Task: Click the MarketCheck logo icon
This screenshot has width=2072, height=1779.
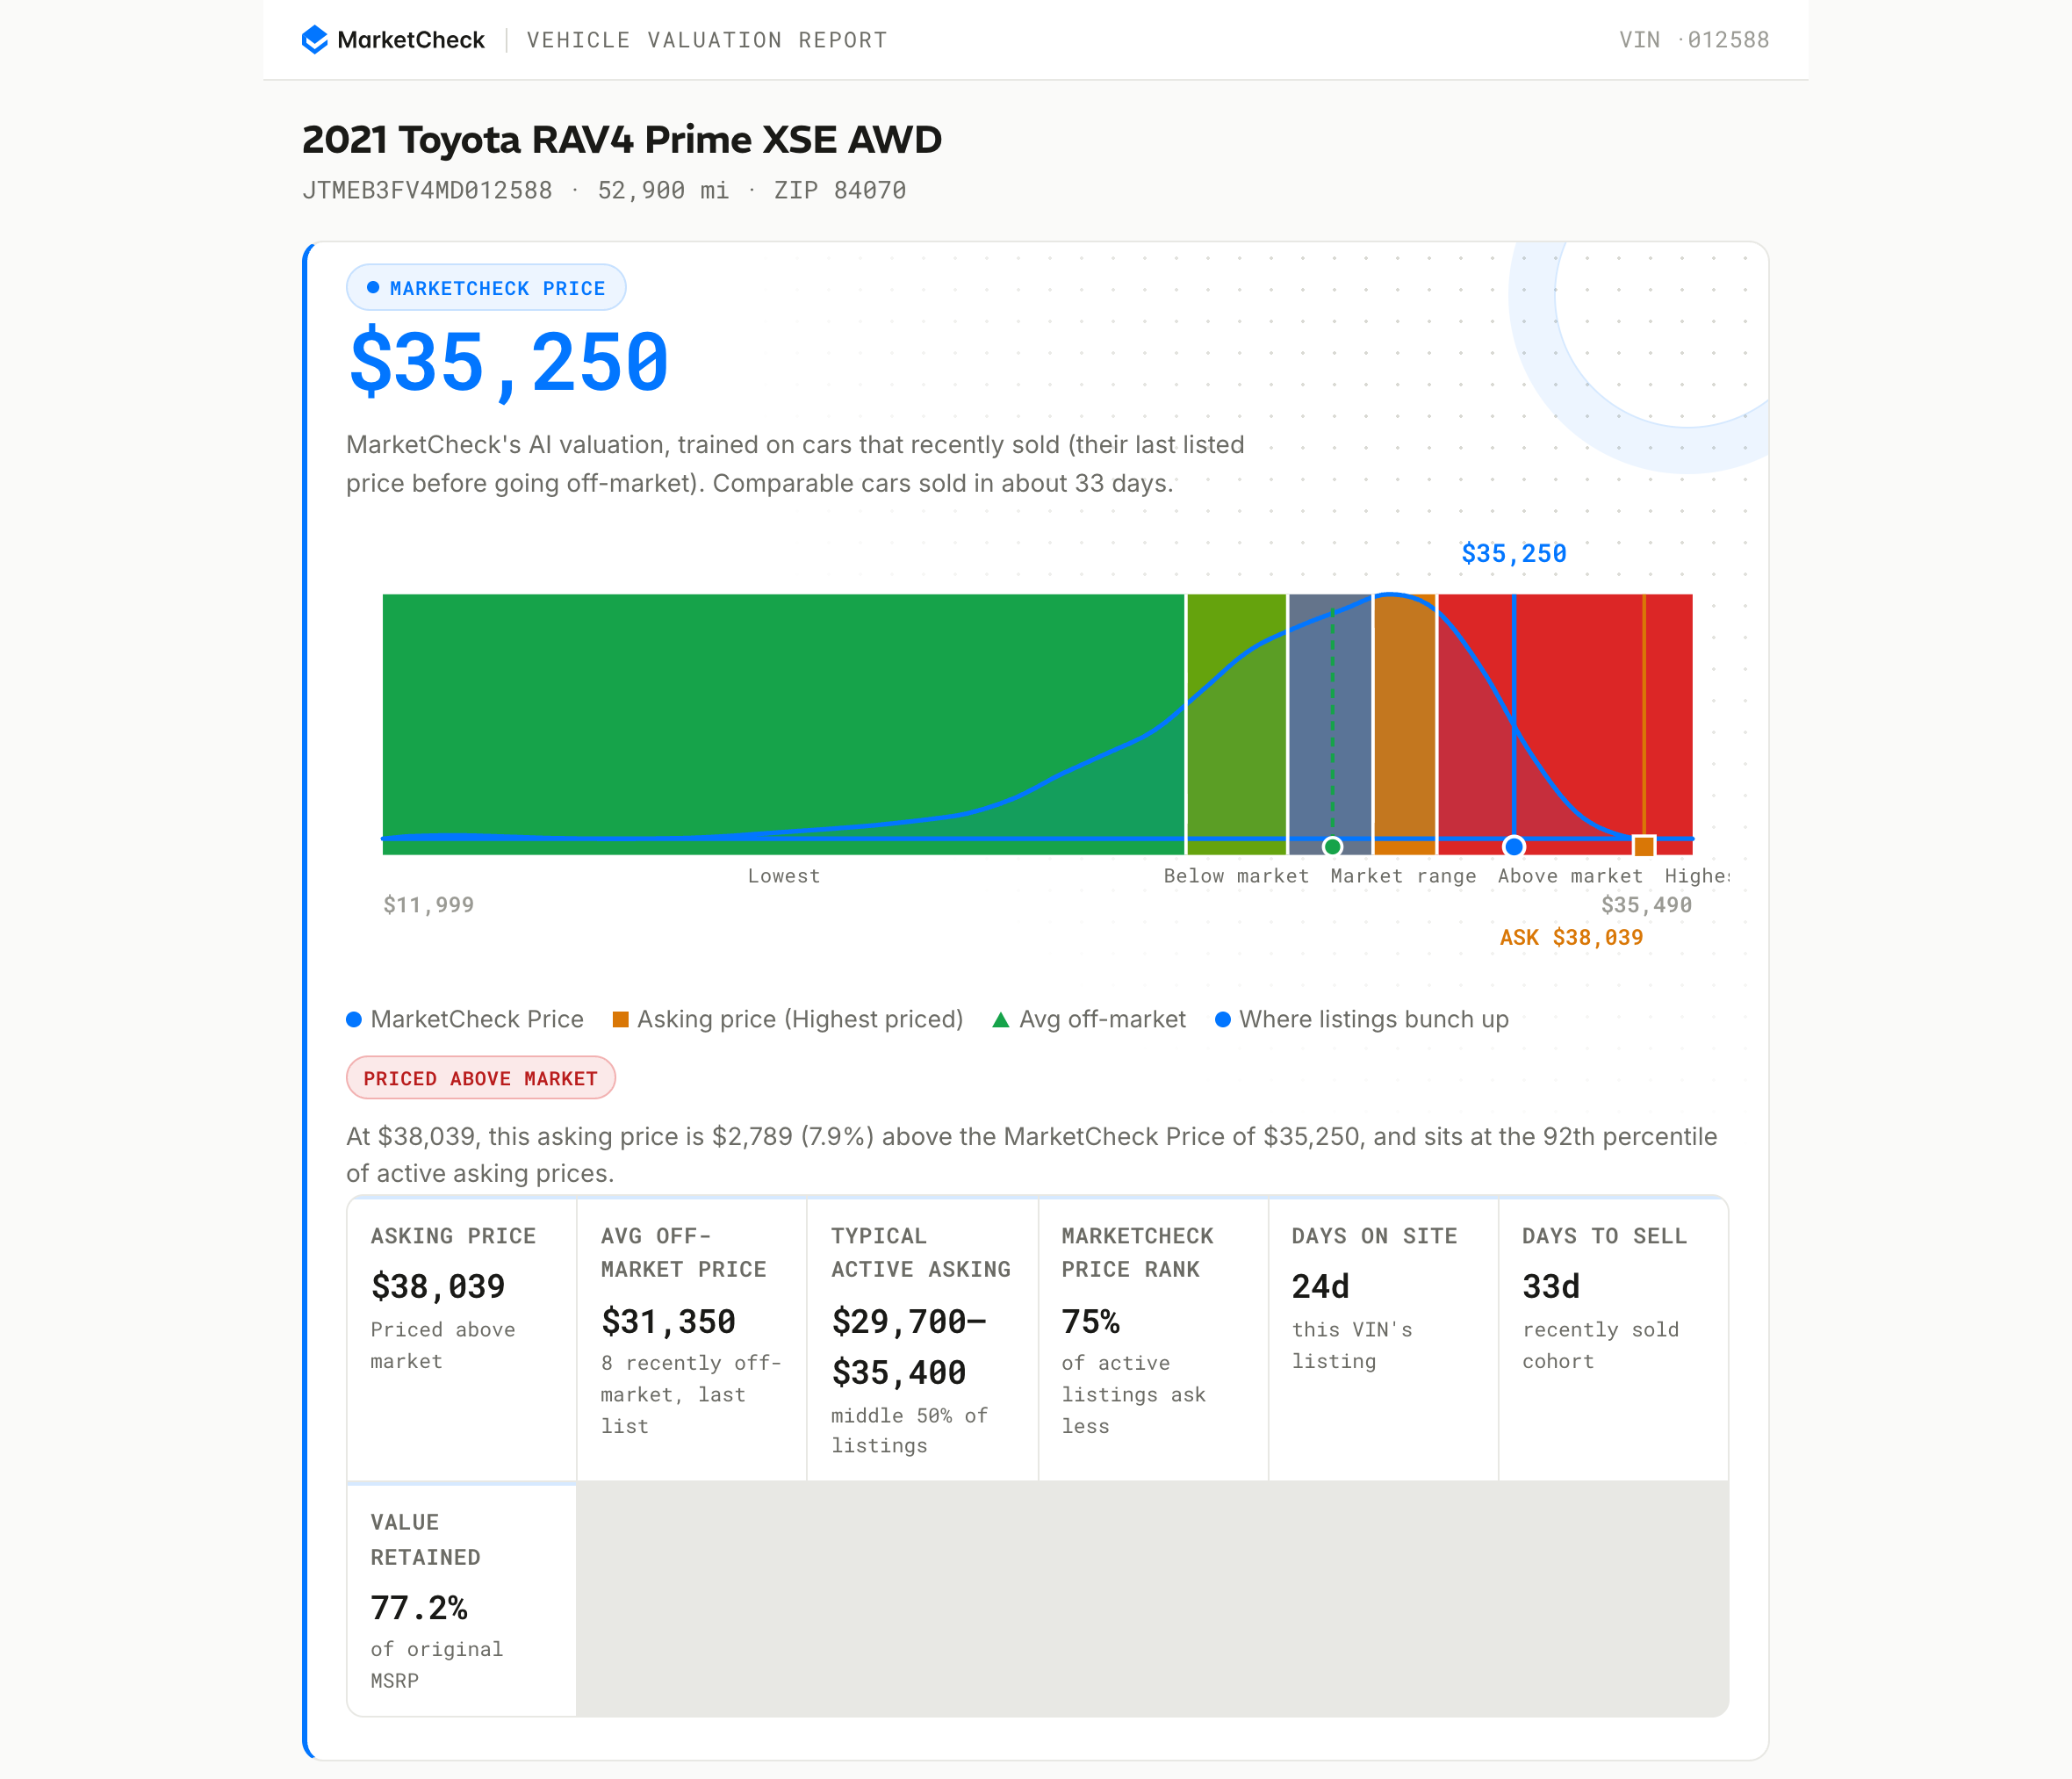Action: click(x=315, y=40)
